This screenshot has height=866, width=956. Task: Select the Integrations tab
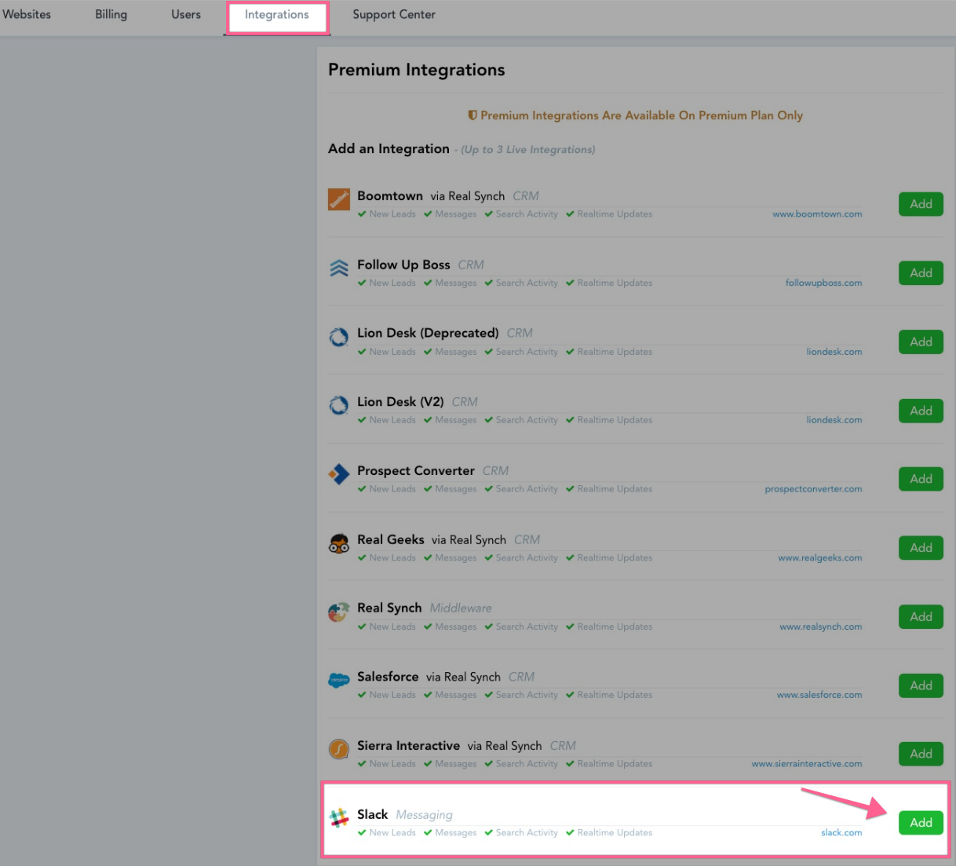tap(277, 15)
